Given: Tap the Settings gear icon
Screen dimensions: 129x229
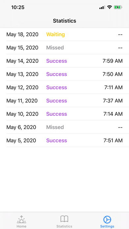Looking at the screenshot, I should [107, 220].
